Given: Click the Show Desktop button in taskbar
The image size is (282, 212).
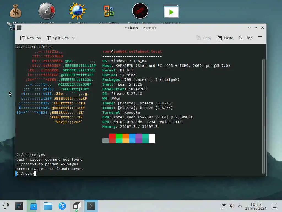Looking at the screenshot, I should 275,206.
